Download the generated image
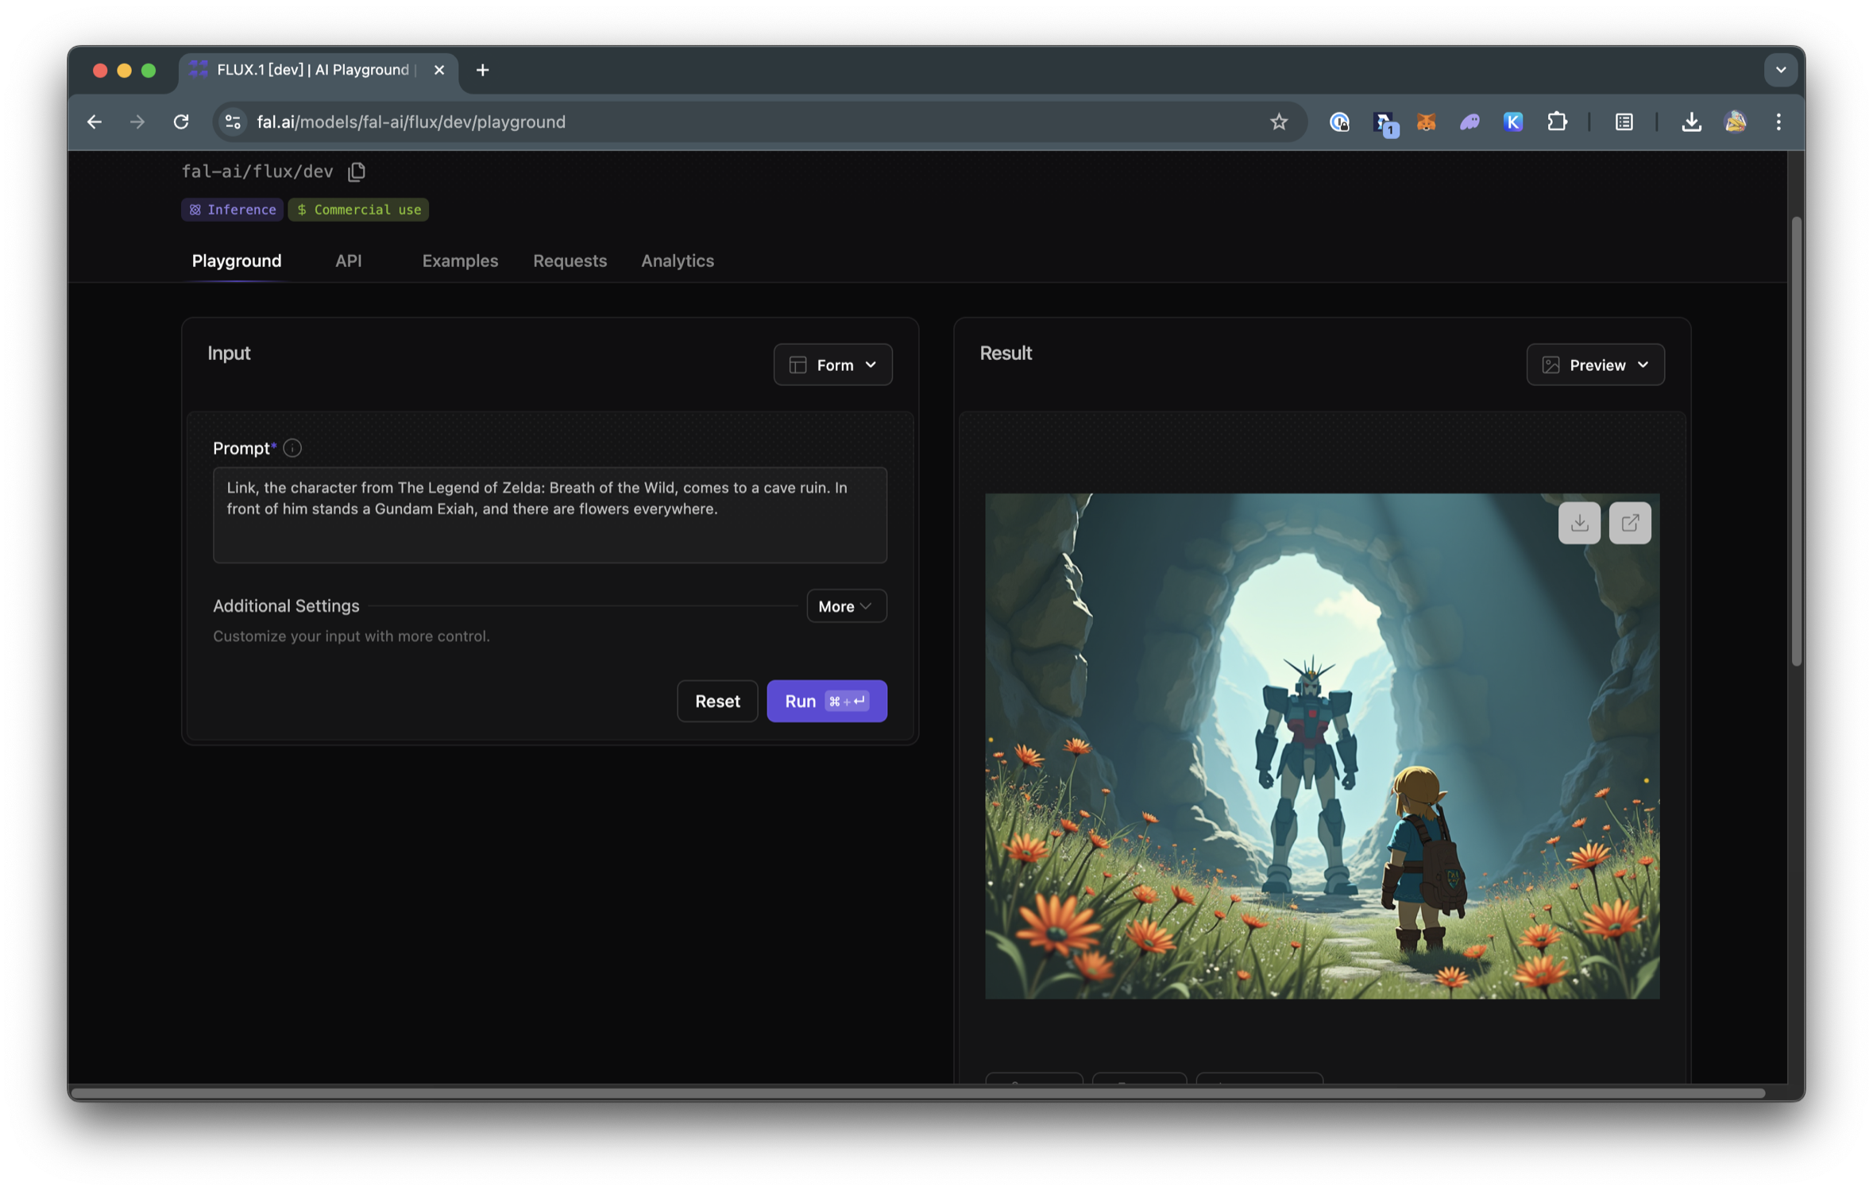The height and width of the screenshot is (1191, 1873). click(x=1578, y=523)
